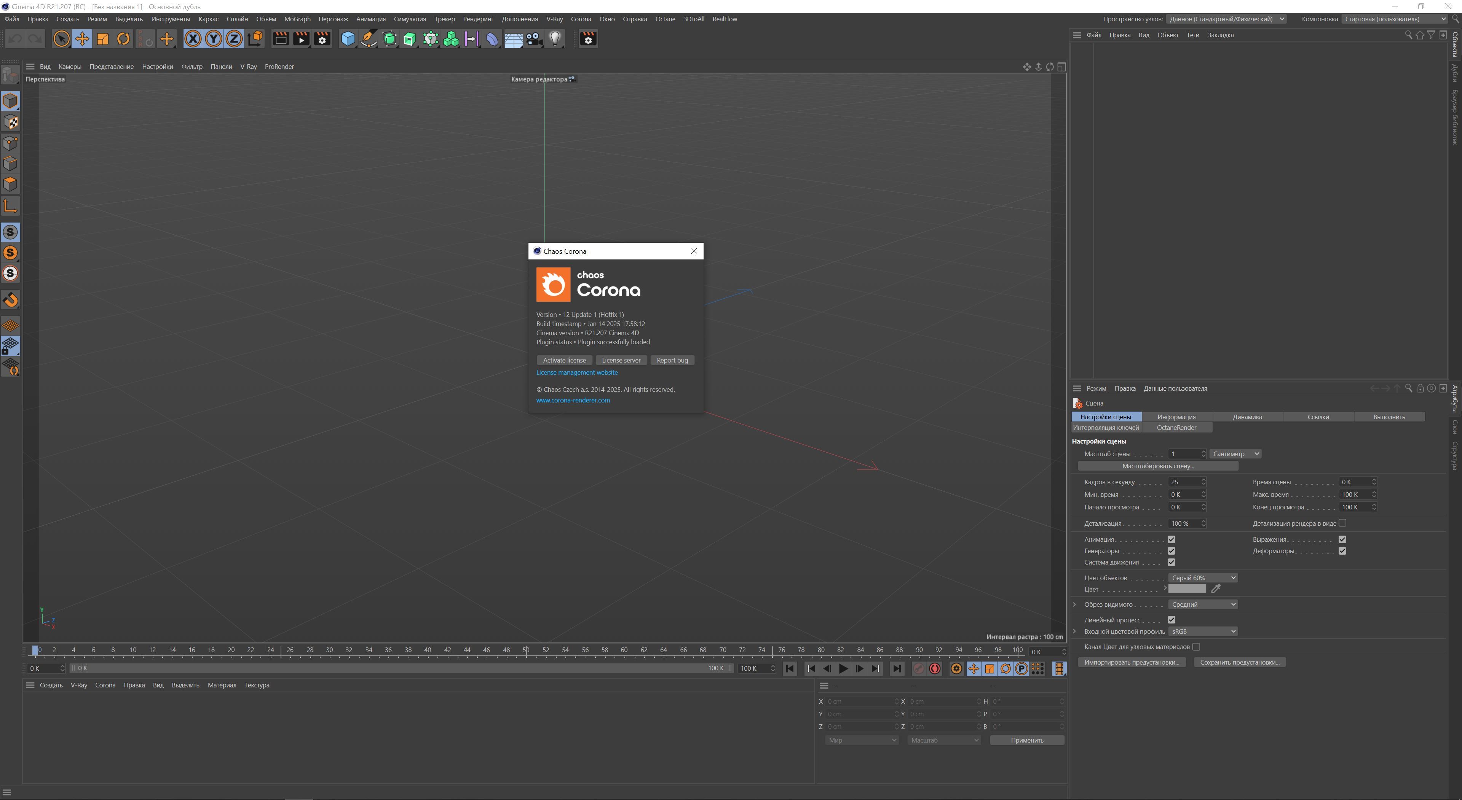The width and height of the screenshot is (1462, 800).
Task: Toggle the Autokeying button
Action: coord(935,669)
